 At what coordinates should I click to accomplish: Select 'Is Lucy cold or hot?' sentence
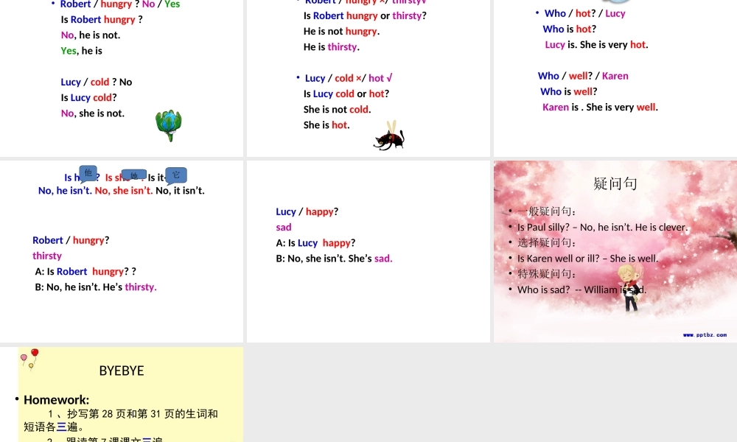coord(346,94)
